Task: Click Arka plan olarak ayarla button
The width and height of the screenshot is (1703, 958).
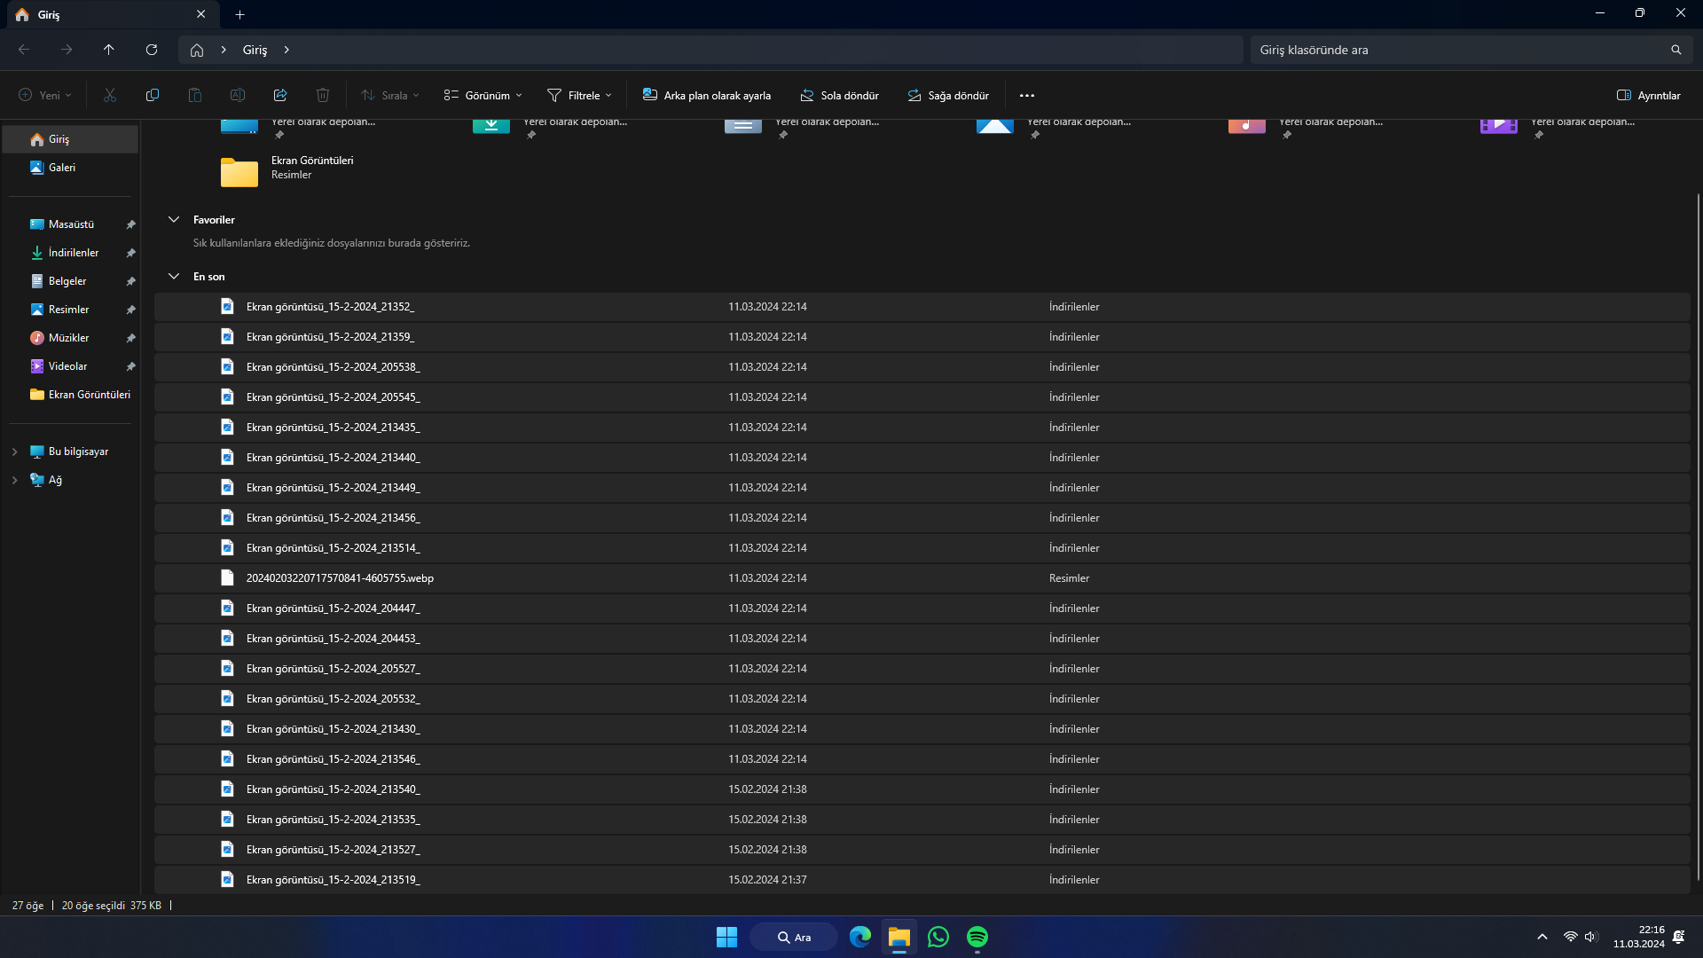Action: click(707, 95)
